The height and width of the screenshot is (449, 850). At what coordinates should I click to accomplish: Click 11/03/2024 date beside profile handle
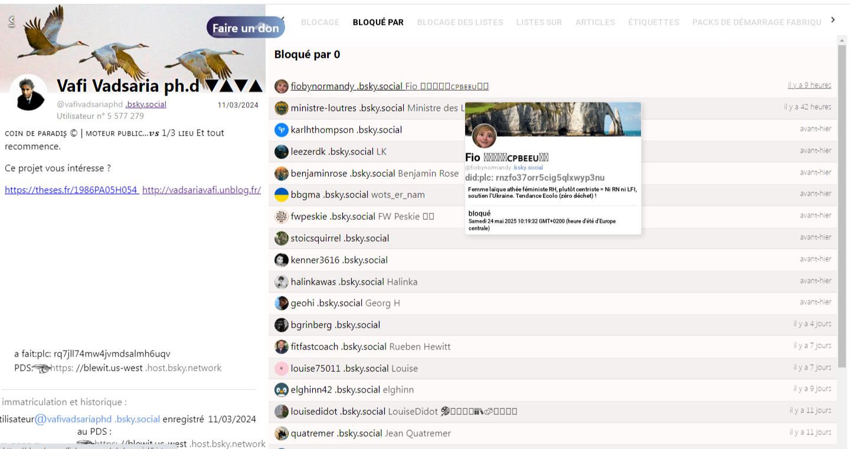238,105
